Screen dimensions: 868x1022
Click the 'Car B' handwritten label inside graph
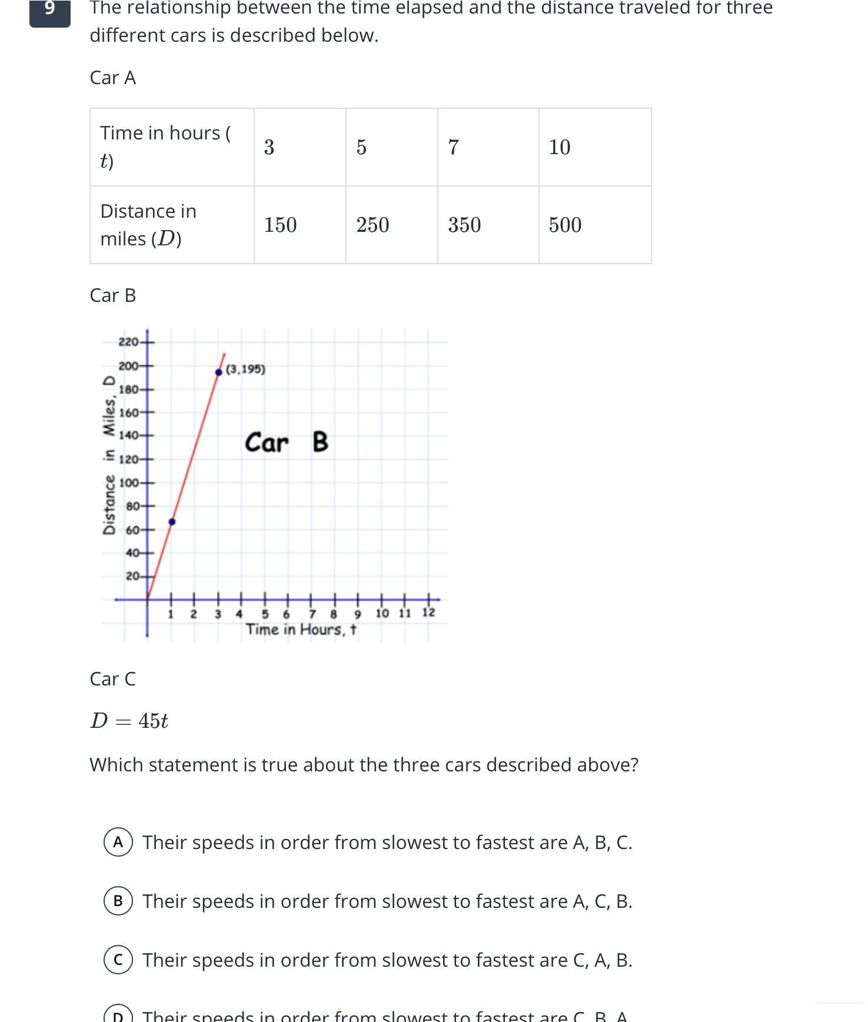click(x=287, y=442)
